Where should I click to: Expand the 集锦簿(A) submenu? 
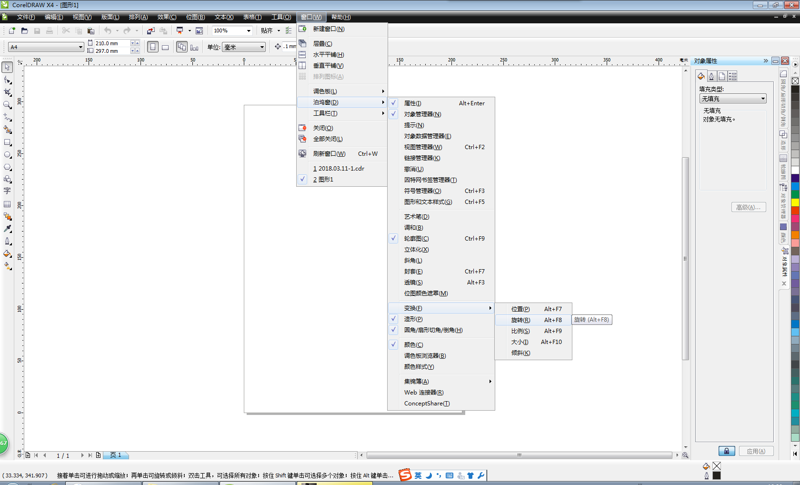(441, 381)
